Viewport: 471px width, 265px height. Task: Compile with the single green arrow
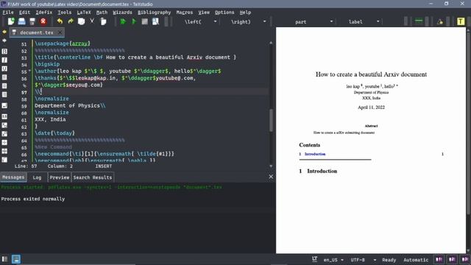pyautogui.click(x=134, y=21)
